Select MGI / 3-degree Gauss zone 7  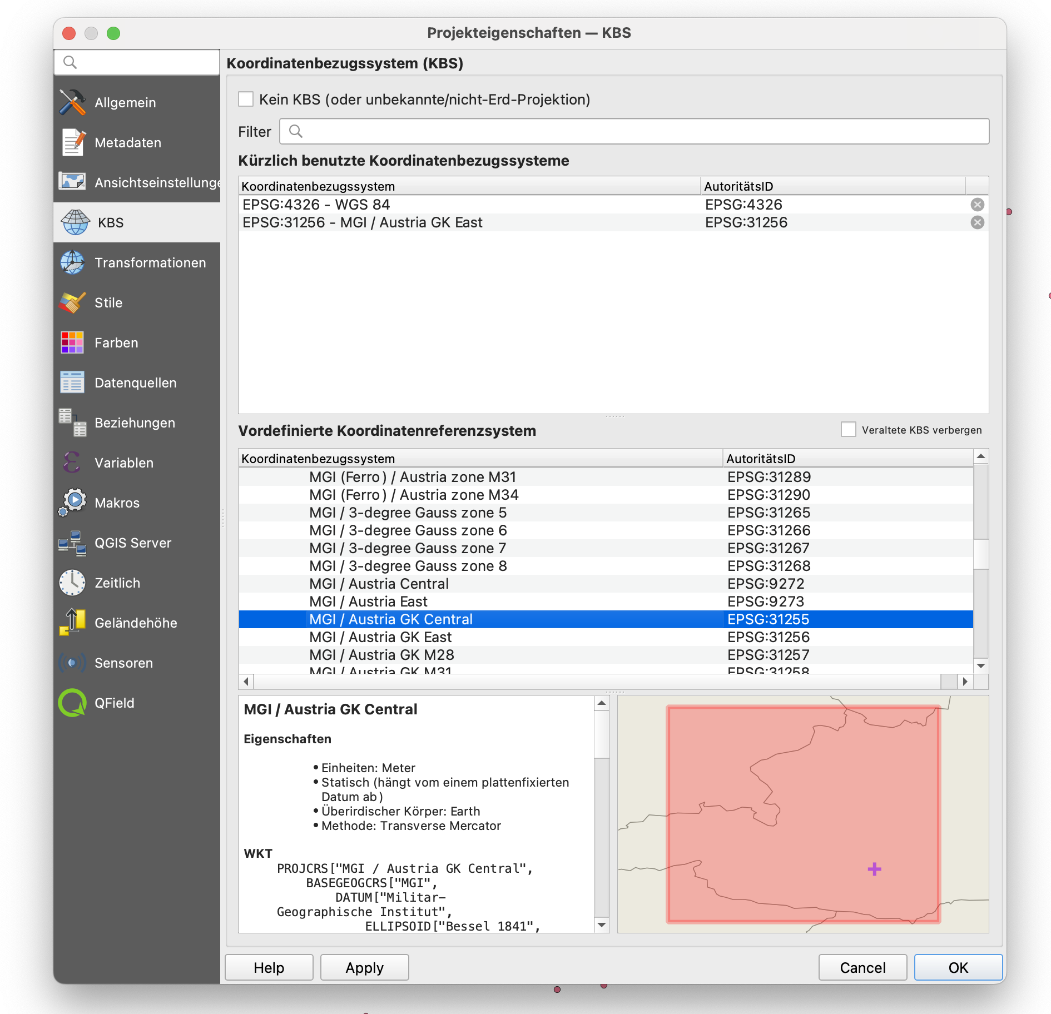pos(606,548)
